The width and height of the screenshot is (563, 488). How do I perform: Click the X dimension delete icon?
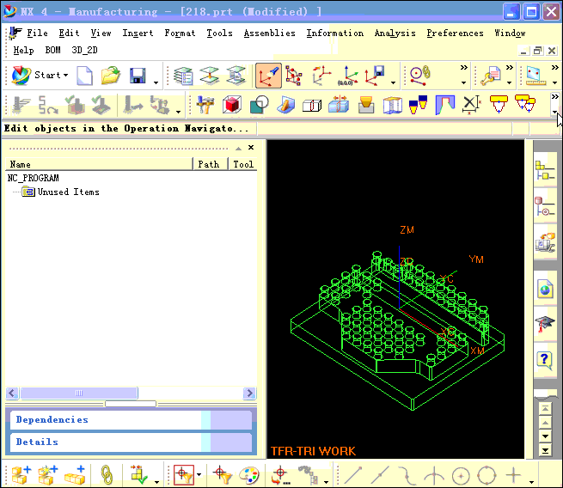471,105
